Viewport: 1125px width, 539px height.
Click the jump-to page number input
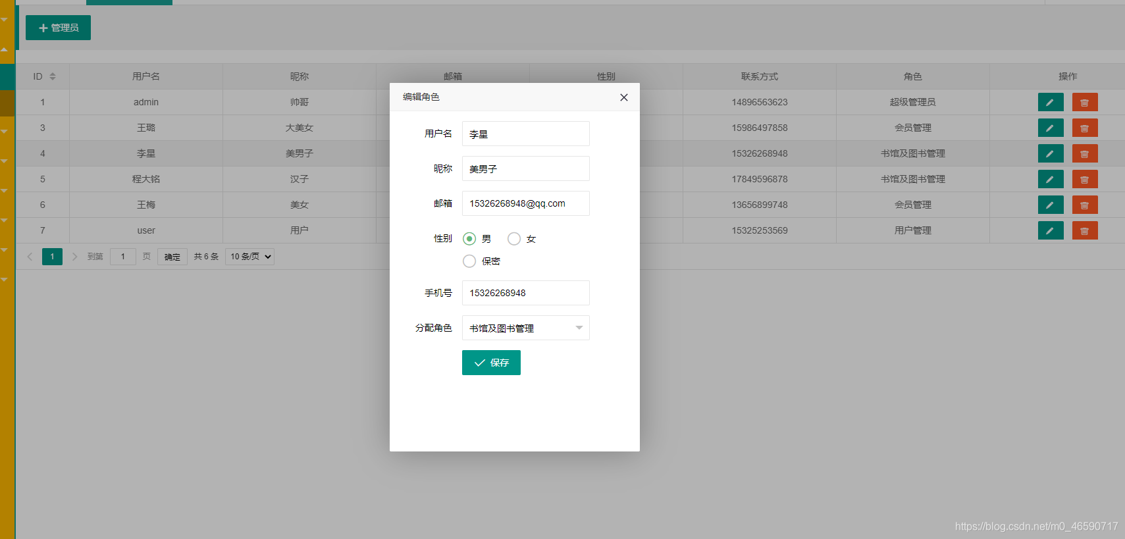click(x=123, y=257)
